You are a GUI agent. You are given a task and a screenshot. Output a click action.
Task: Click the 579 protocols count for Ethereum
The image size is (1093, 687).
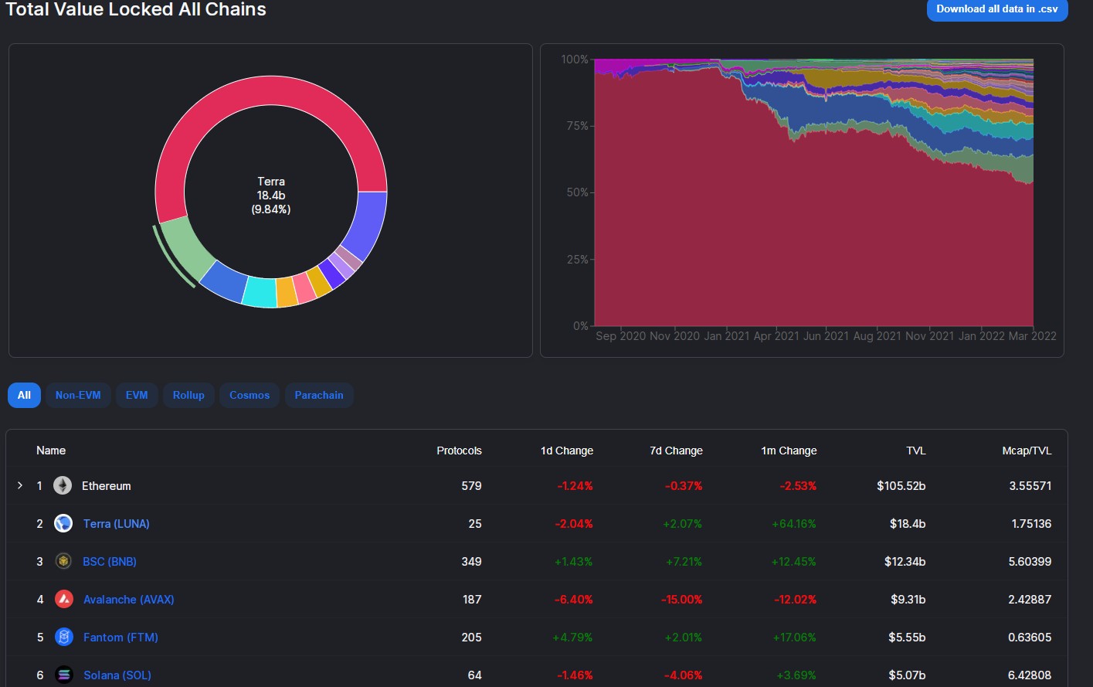coord(471,485)
